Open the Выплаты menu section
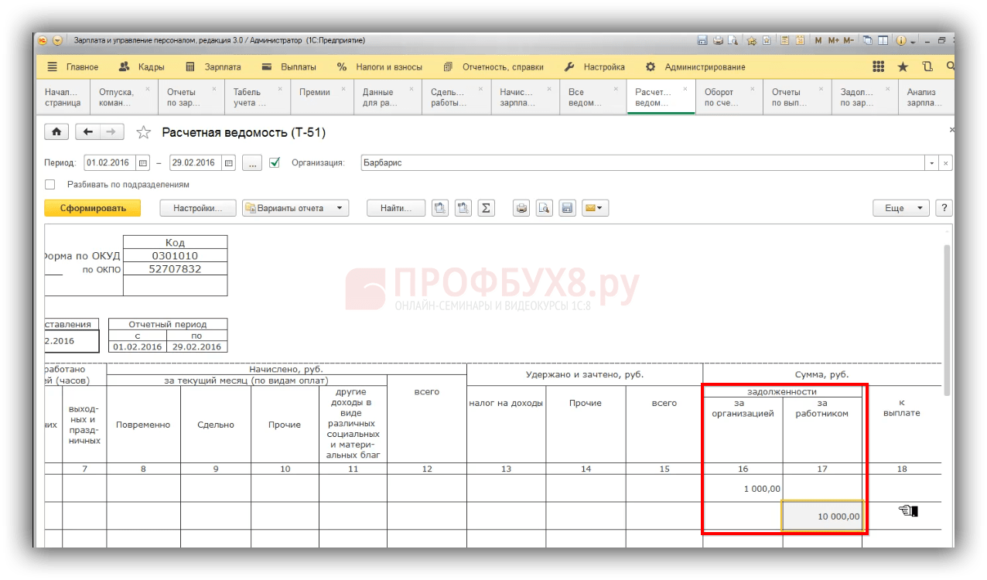This screenshot has height=580, width=987. [289, 67]
